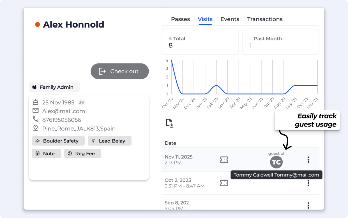Click the location pin address icon
The height and width of the screenshot is (218, 348).
36,128
